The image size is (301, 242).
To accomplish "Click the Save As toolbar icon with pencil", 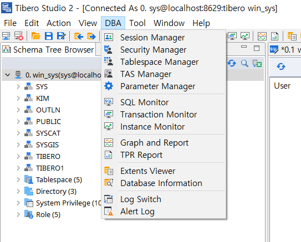I will point(61,36).
